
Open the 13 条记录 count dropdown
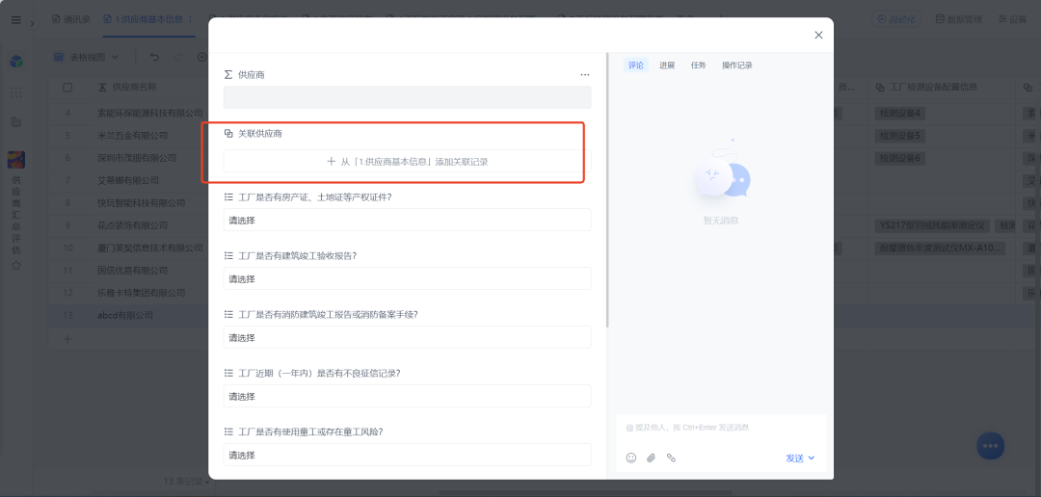188,481
